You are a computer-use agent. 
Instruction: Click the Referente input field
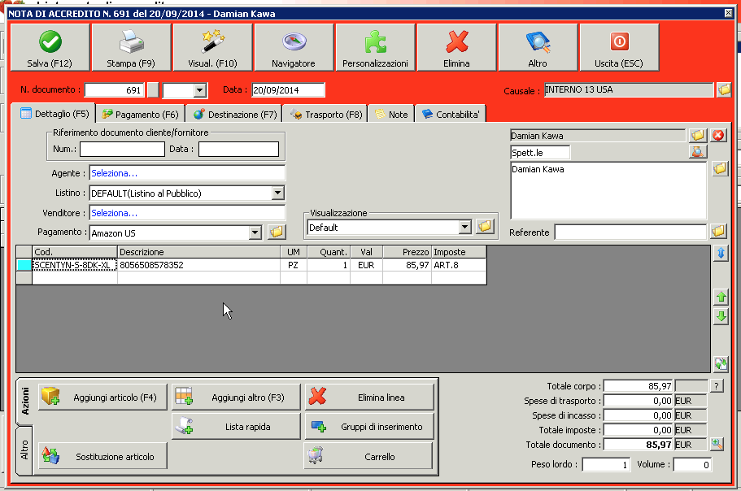(x=631, y=232)
